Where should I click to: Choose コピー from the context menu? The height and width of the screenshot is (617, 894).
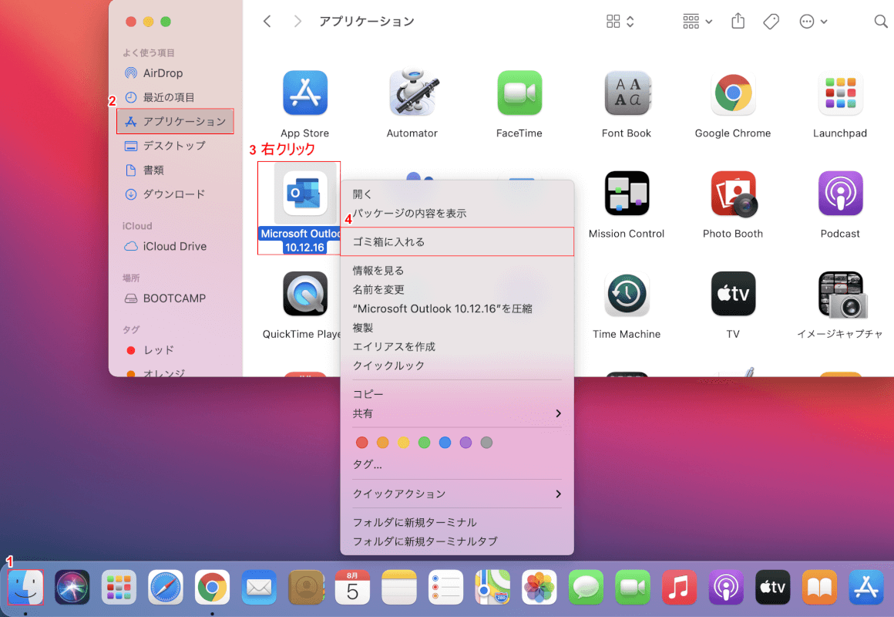pos(457,394)
